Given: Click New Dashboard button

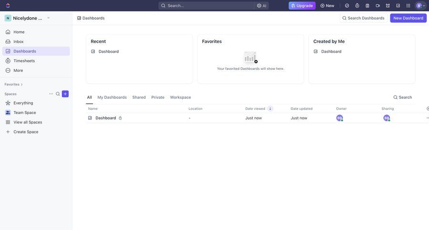Looking at the screenshot, I should coord(408,18).
